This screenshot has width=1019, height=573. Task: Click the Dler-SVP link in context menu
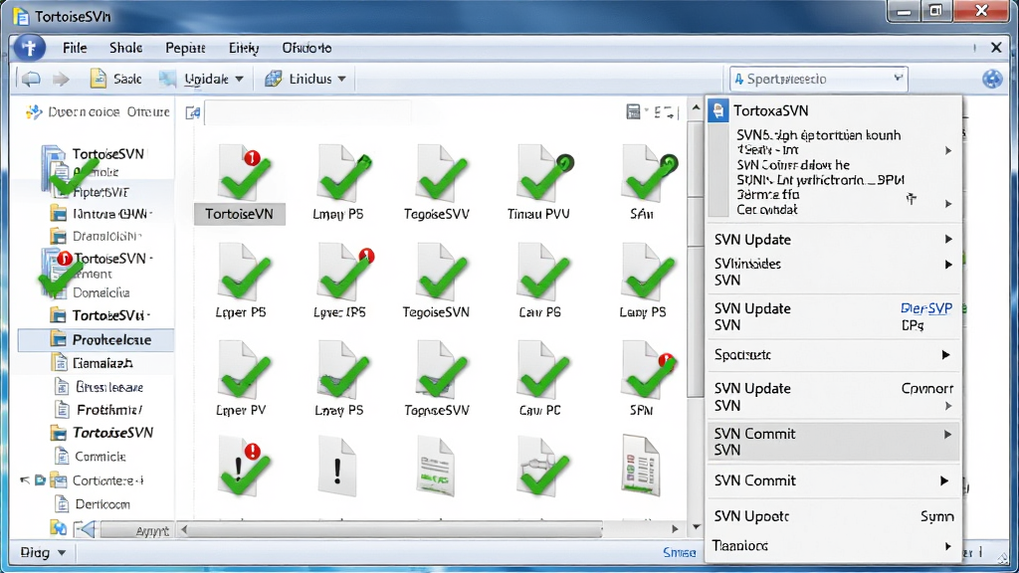tap(926, 308)
